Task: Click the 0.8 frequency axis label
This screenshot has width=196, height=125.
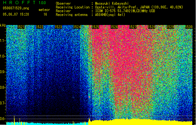Action: point(3,87)
